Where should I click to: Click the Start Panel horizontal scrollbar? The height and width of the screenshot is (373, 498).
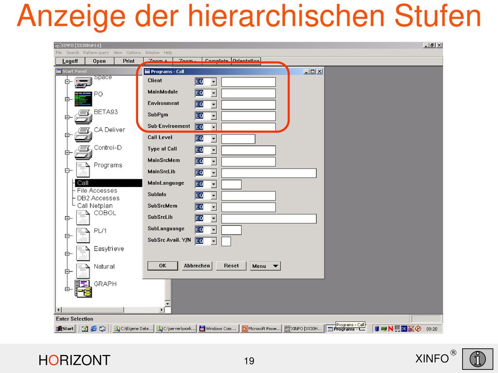pyautogui.click(x=110, y=309)
